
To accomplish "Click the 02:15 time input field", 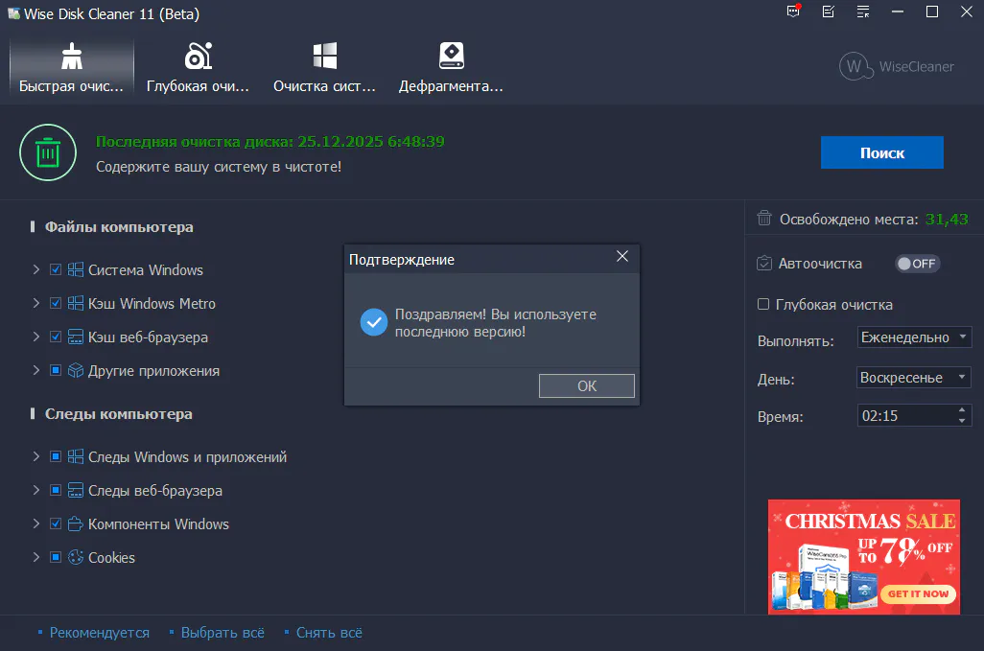I will [904, 416].
